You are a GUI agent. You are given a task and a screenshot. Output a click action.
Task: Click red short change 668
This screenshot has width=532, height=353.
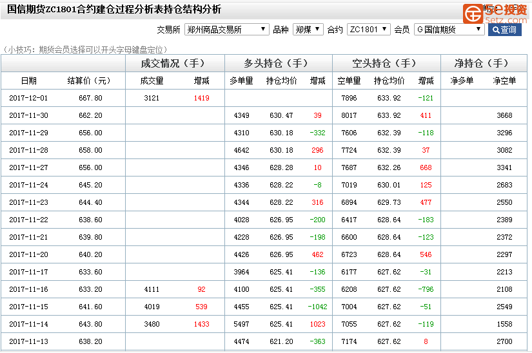pyautogui.click(x=426, y=167)
